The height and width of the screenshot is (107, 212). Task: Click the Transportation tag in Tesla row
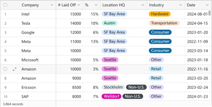(164, 23)
